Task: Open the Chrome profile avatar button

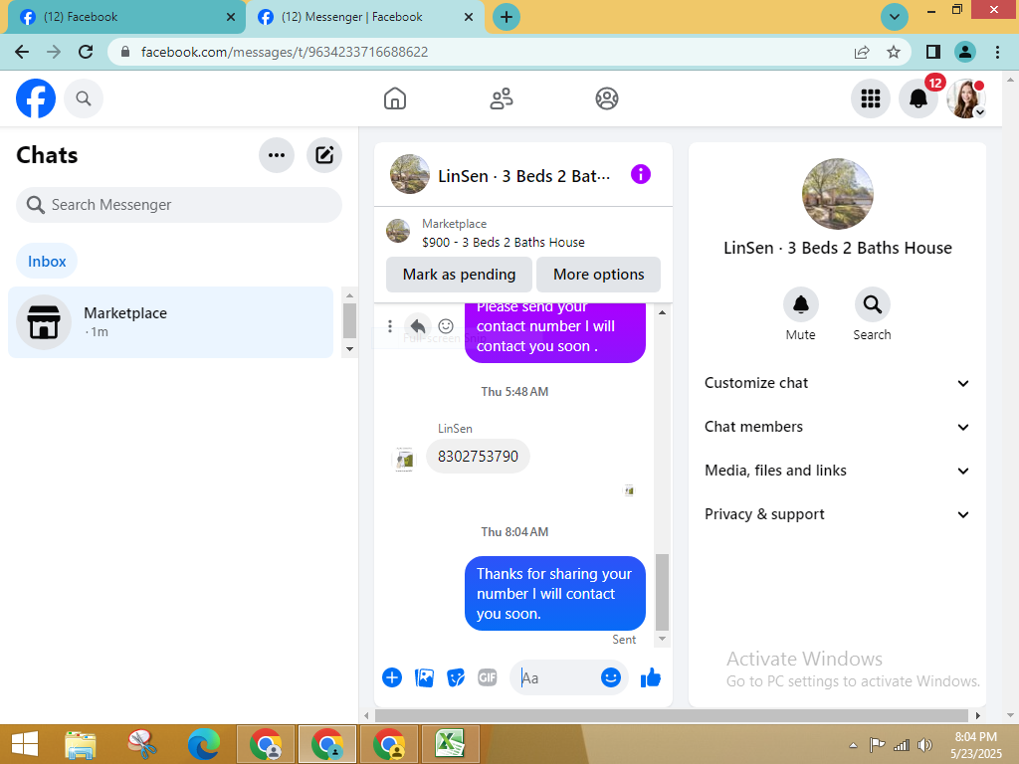Action: (965, 52)
